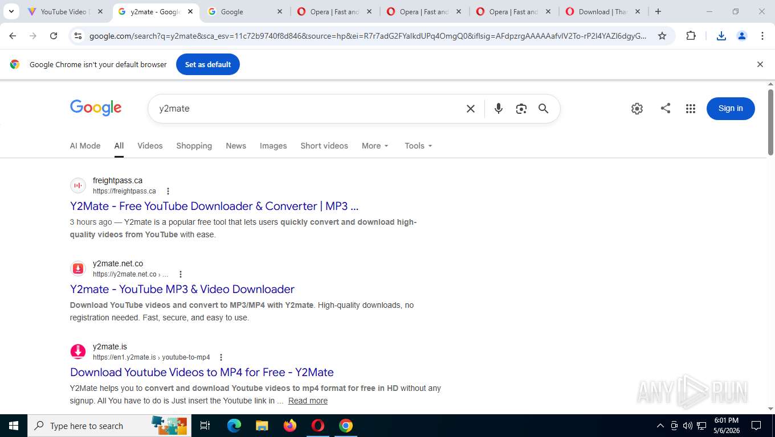Click Set as default button
The image size is (775, 437).
tap(208, 64)
